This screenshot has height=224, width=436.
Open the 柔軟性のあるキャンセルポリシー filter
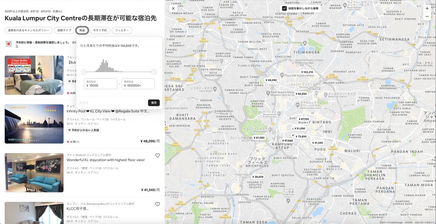point(29,31)
